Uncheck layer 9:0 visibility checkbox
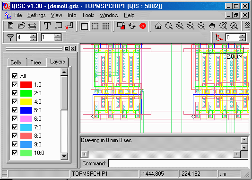This screenshot has height=180, width=252. pyautogui.click(x=15, y=144)
